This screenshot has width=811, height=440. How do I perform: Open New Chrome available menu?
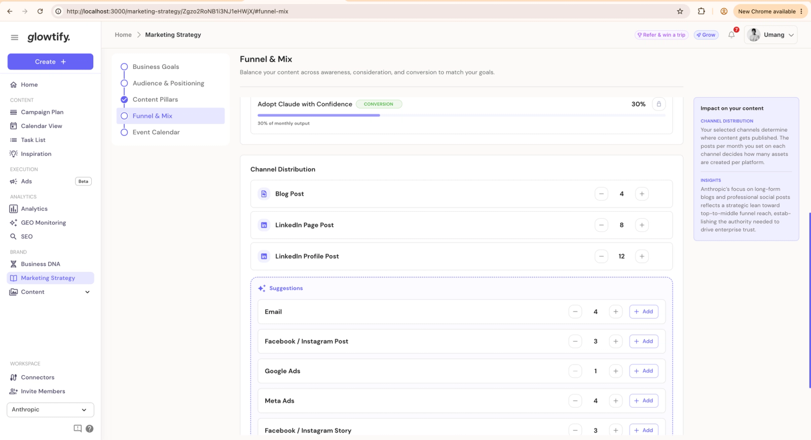point(770,11)
